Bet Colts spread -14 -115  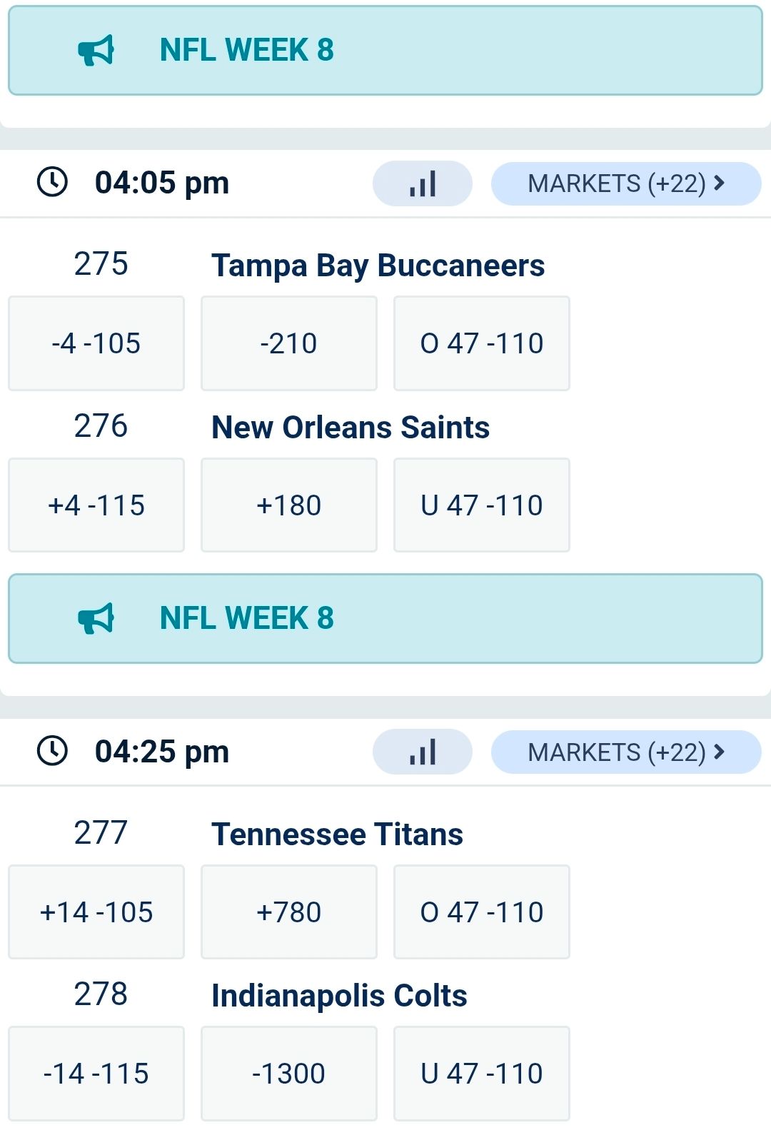point(96,1074)
